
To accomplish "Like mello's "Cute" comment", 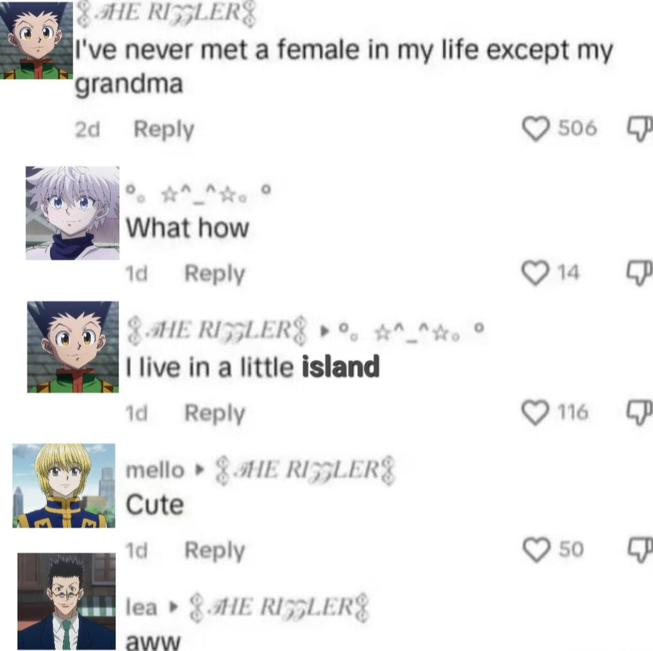I will click(536, 549).
